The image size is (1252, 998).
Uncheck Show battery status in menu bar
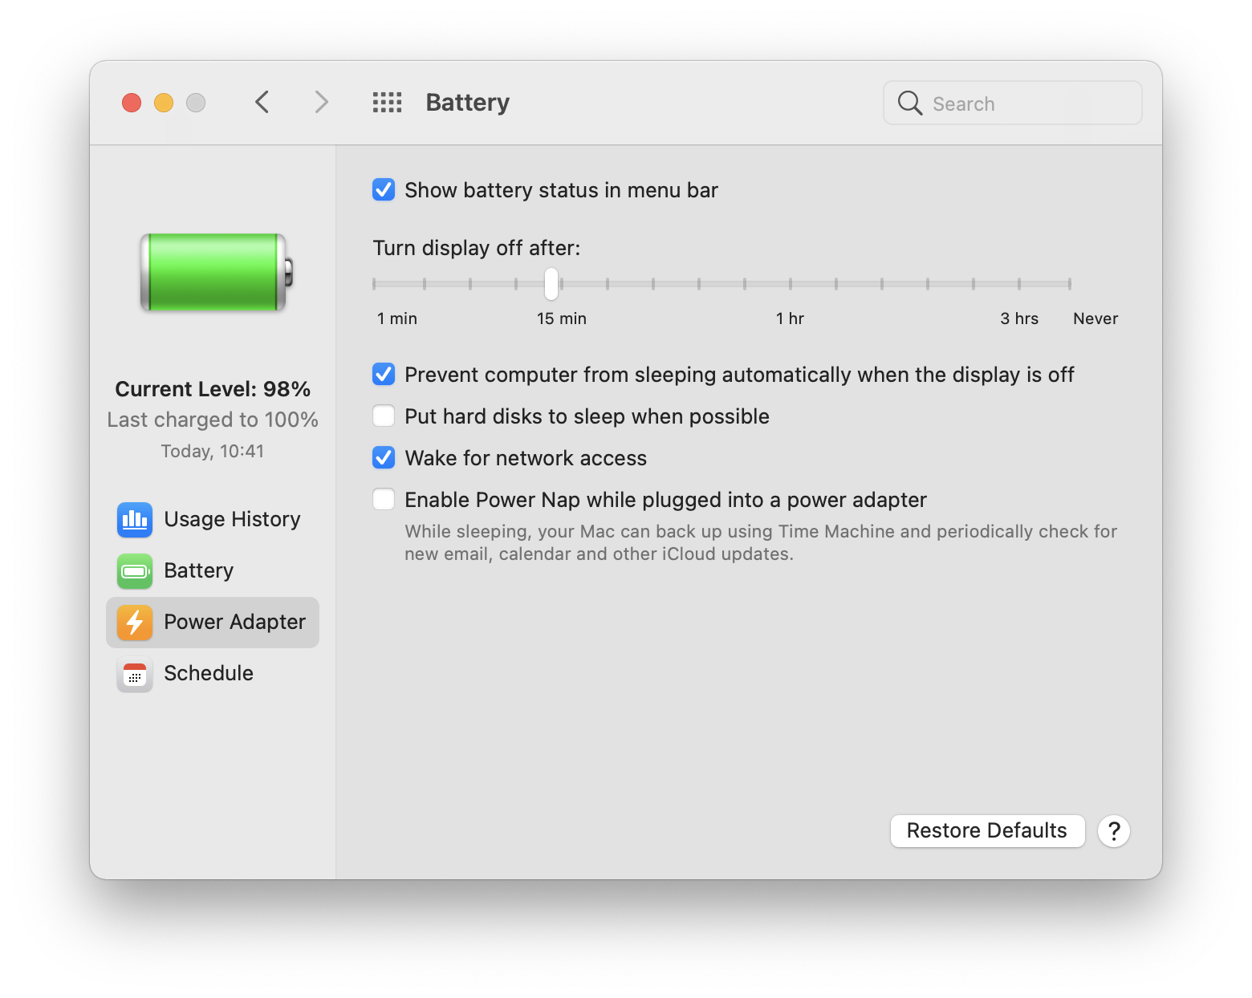384,189
